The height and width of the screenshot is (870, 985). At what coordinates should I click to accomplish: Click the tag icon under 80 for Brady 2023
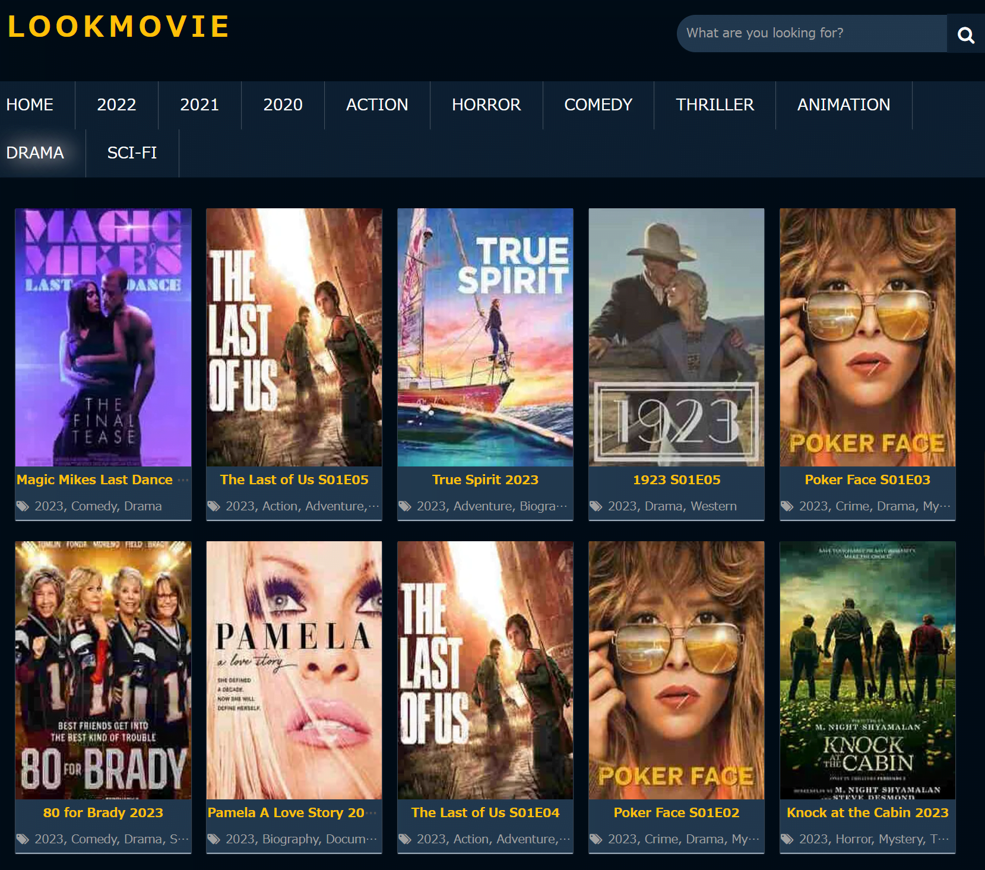coord(23,839)
